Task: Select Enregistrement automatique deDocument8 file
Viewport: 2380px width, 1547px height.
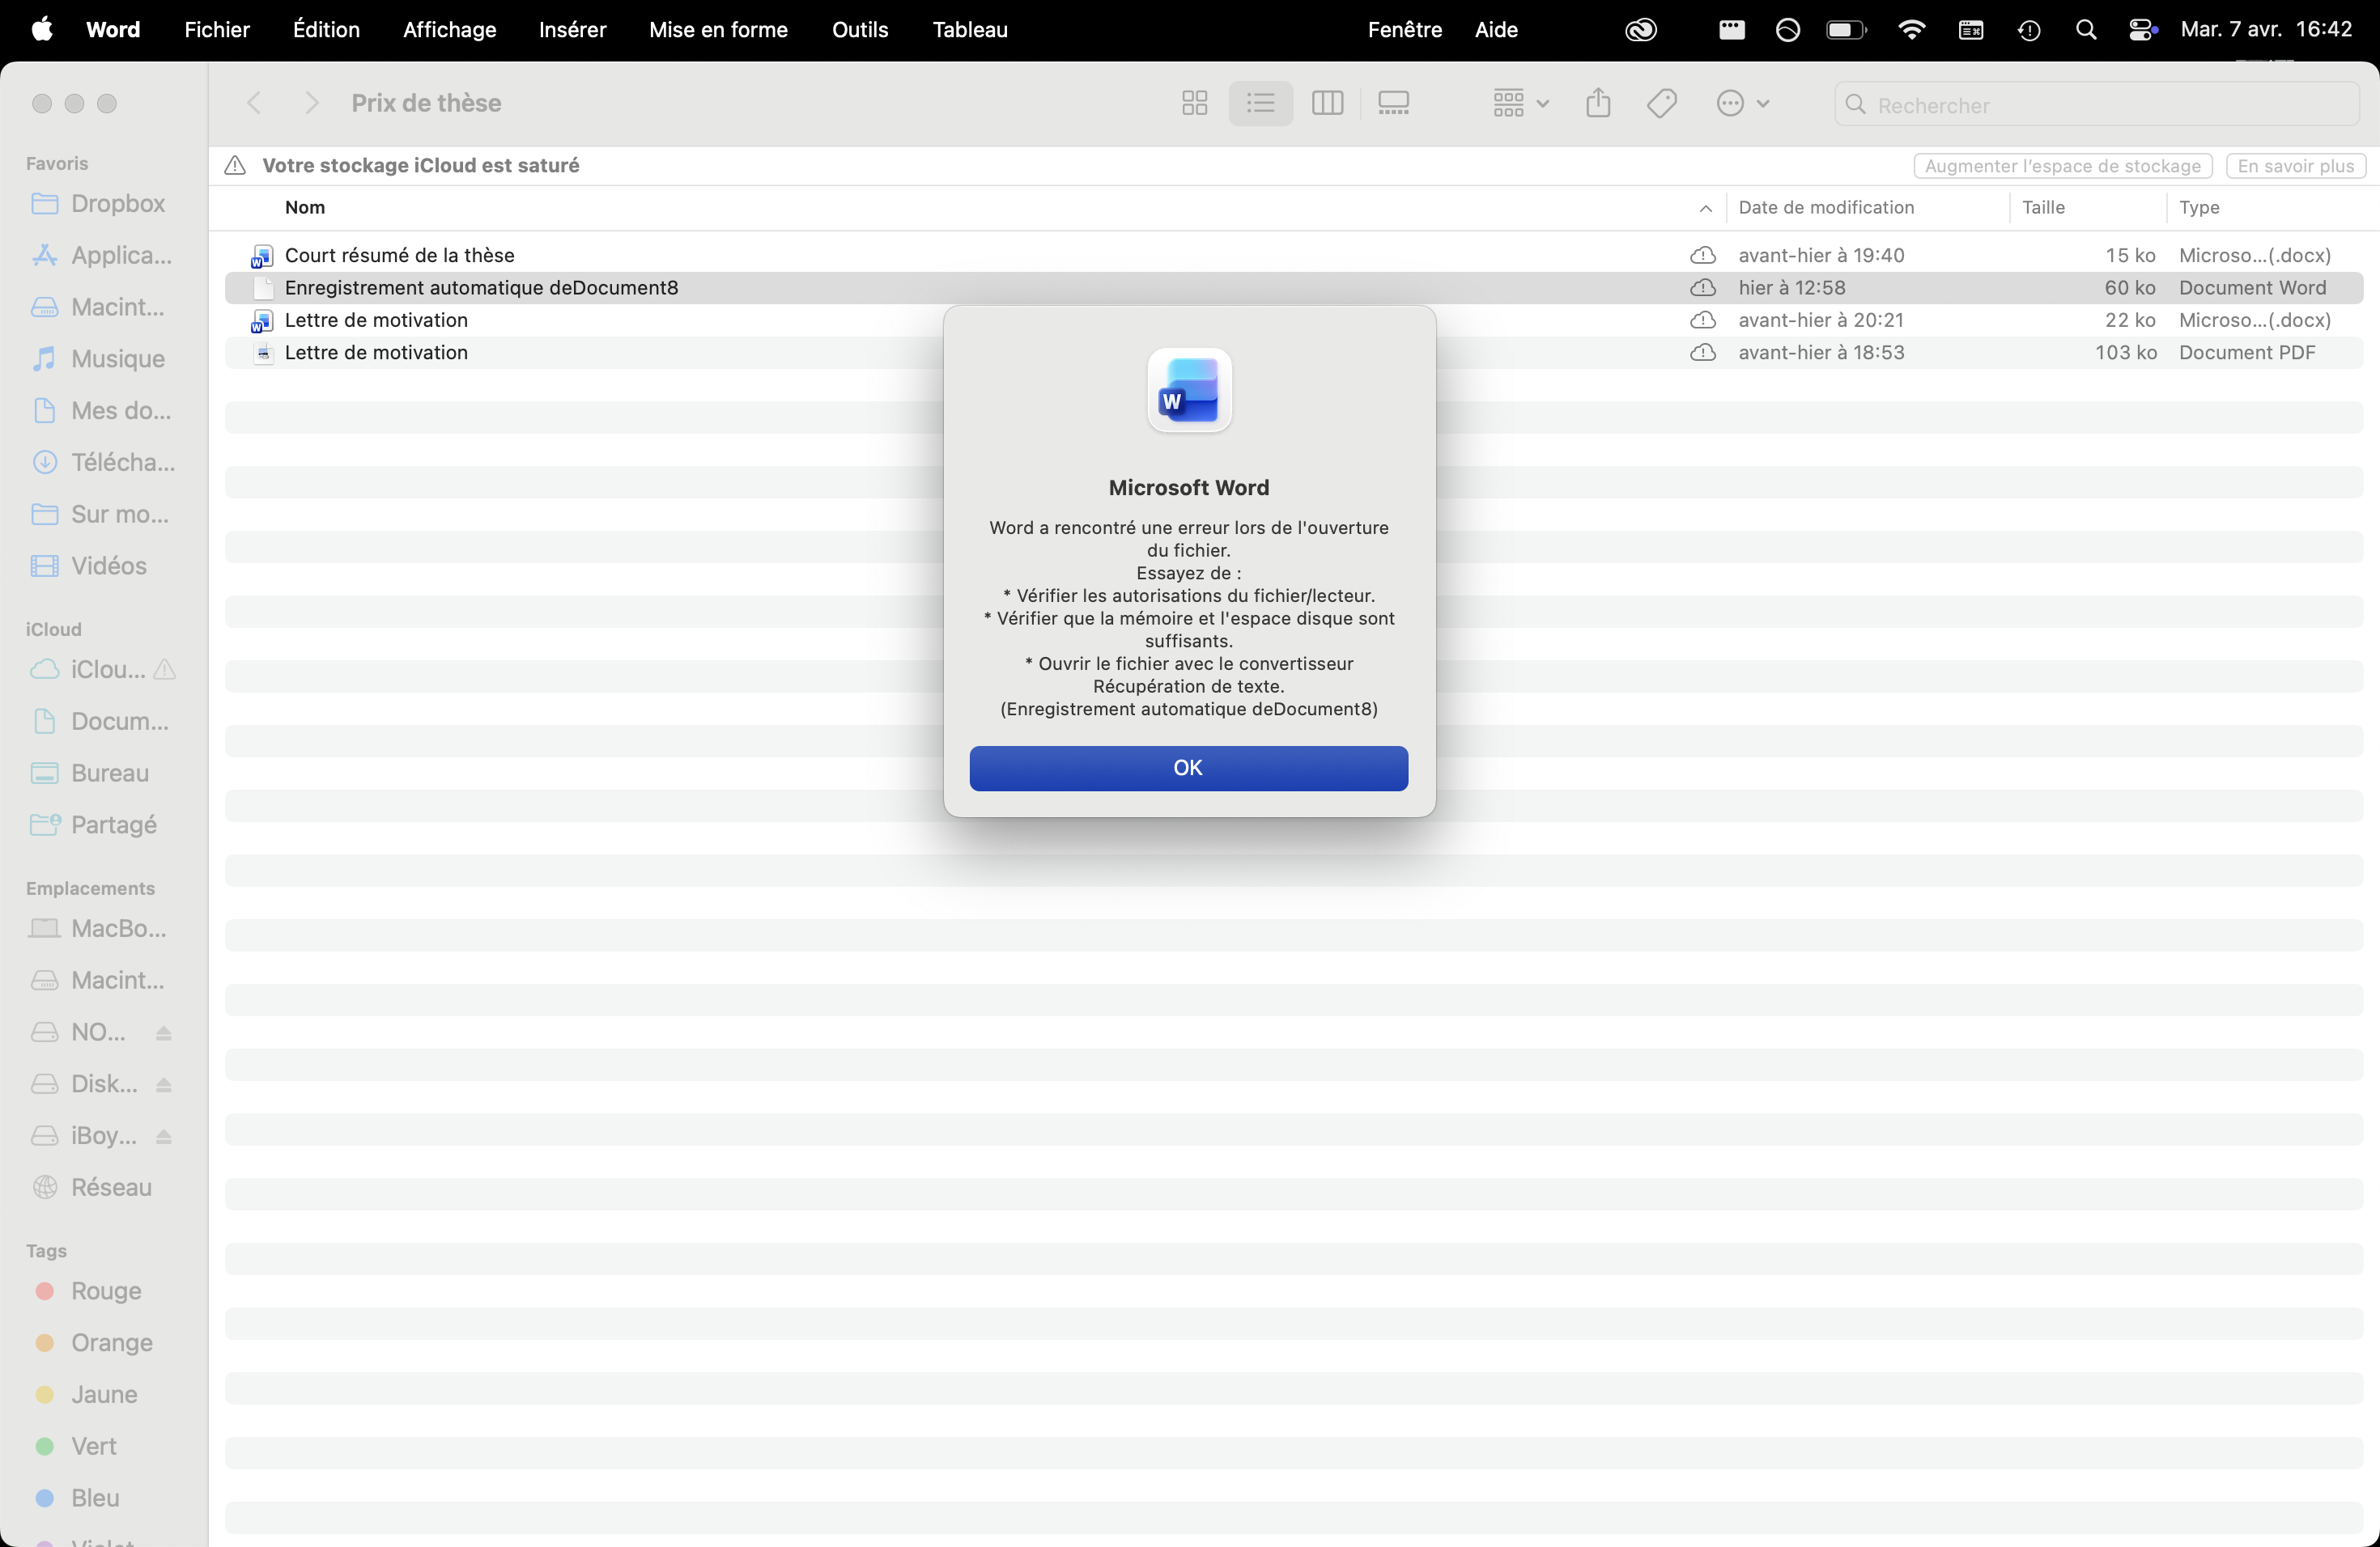Action: click(1294, 288)
